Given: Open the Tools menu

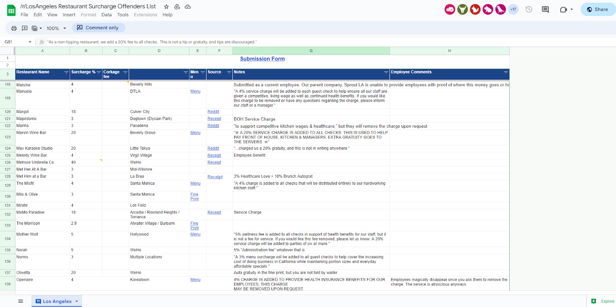Looking at the screenshot, I should [123, 15].
